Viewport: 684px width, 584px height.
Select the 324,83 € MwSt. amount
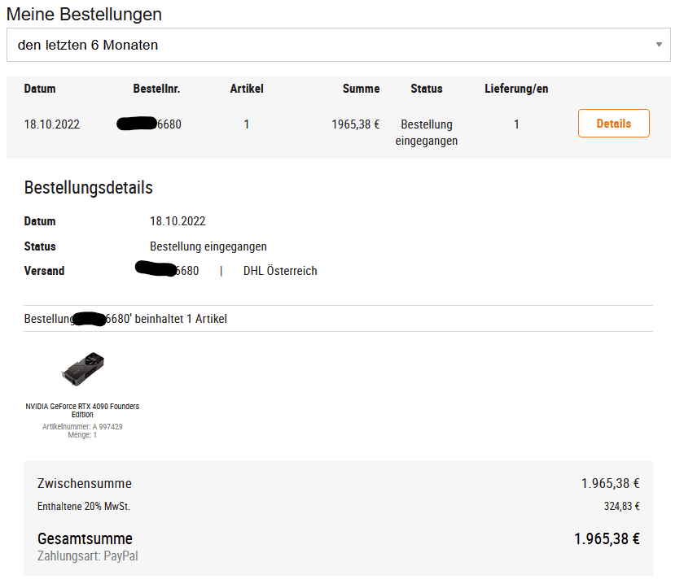click(x=621, y=506)
